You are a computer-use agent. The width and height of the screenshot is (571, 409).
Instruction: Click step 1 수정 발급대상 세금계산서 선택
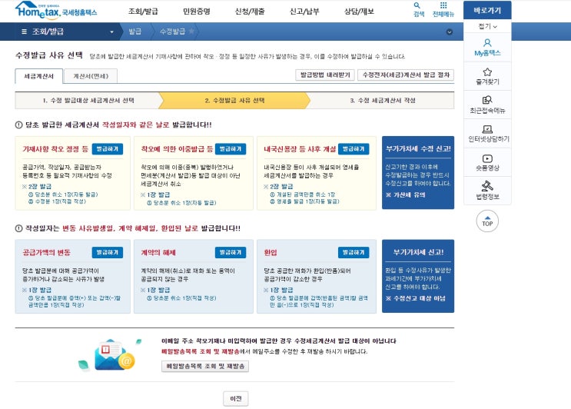point(88,101)
